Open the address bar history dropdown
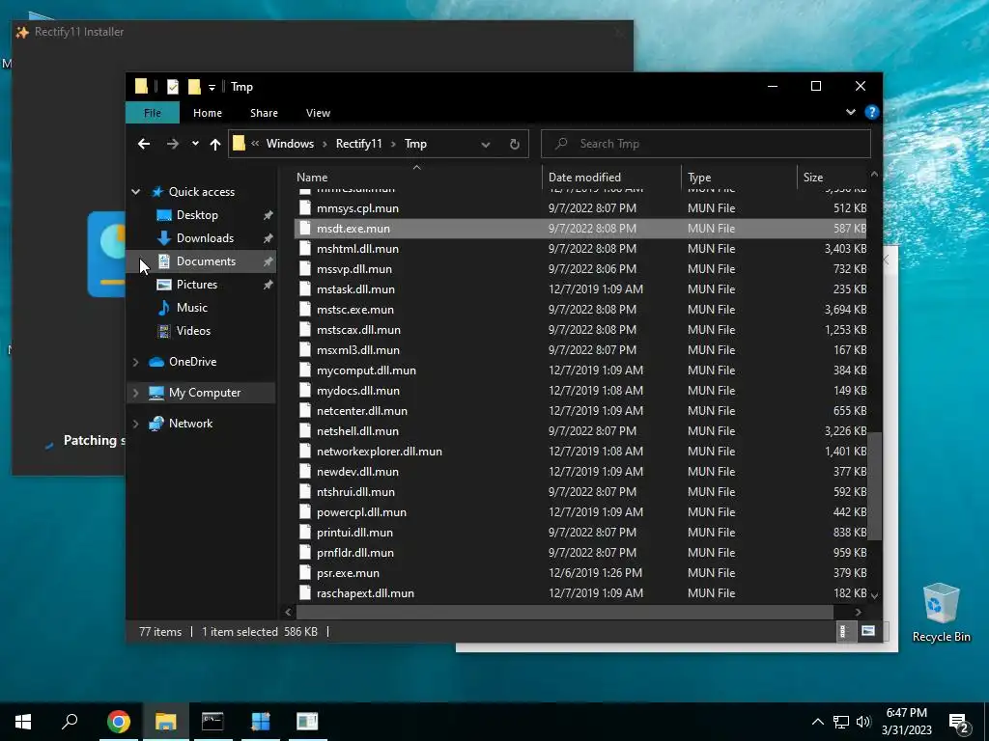 coord(485,145)
